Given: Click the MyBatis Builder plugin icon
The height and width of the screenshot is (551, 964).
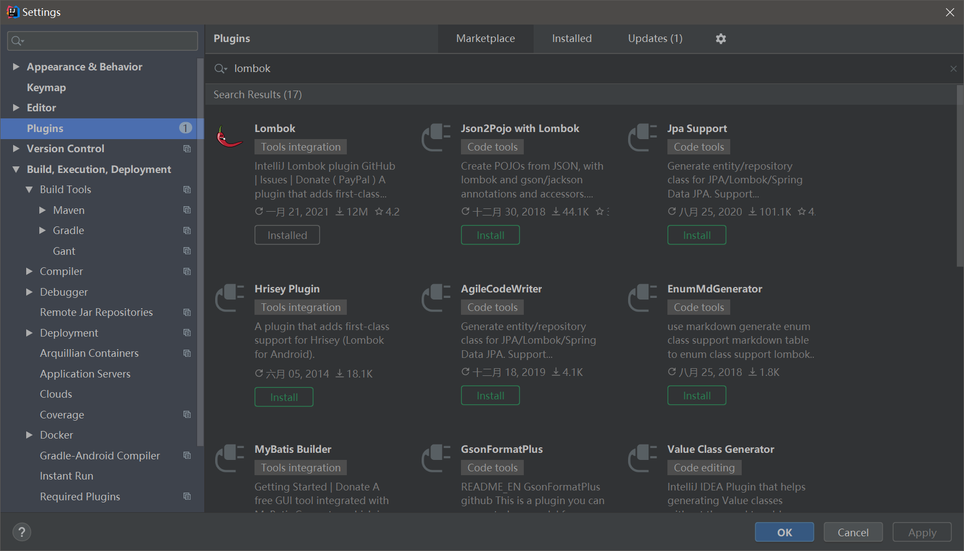Looking at the screenshot, I should (229, 458).
